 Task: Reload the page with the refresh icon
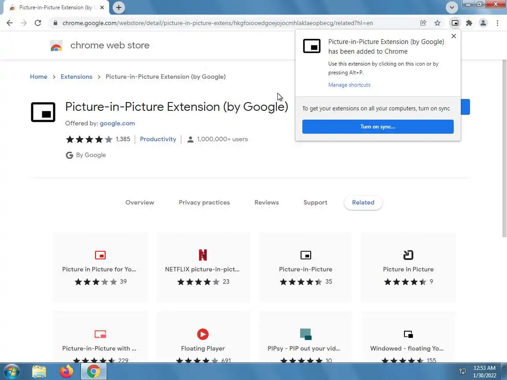(38, 23)
